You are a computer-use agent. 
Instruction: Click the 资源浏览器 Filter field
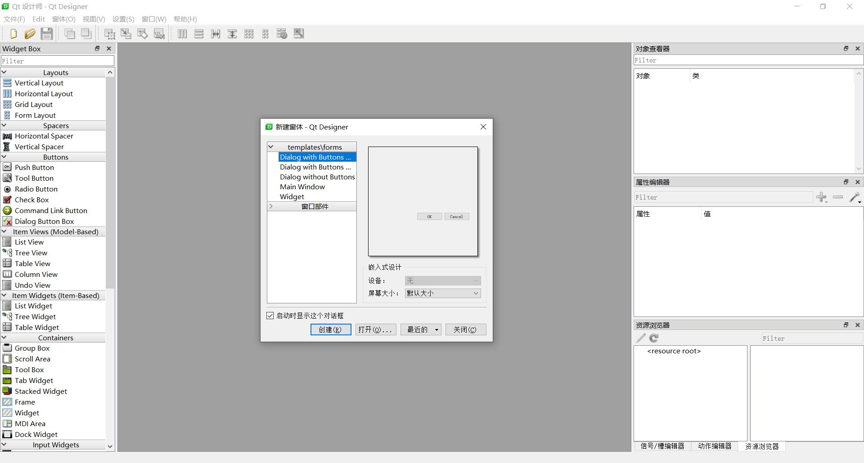point(812,338)
